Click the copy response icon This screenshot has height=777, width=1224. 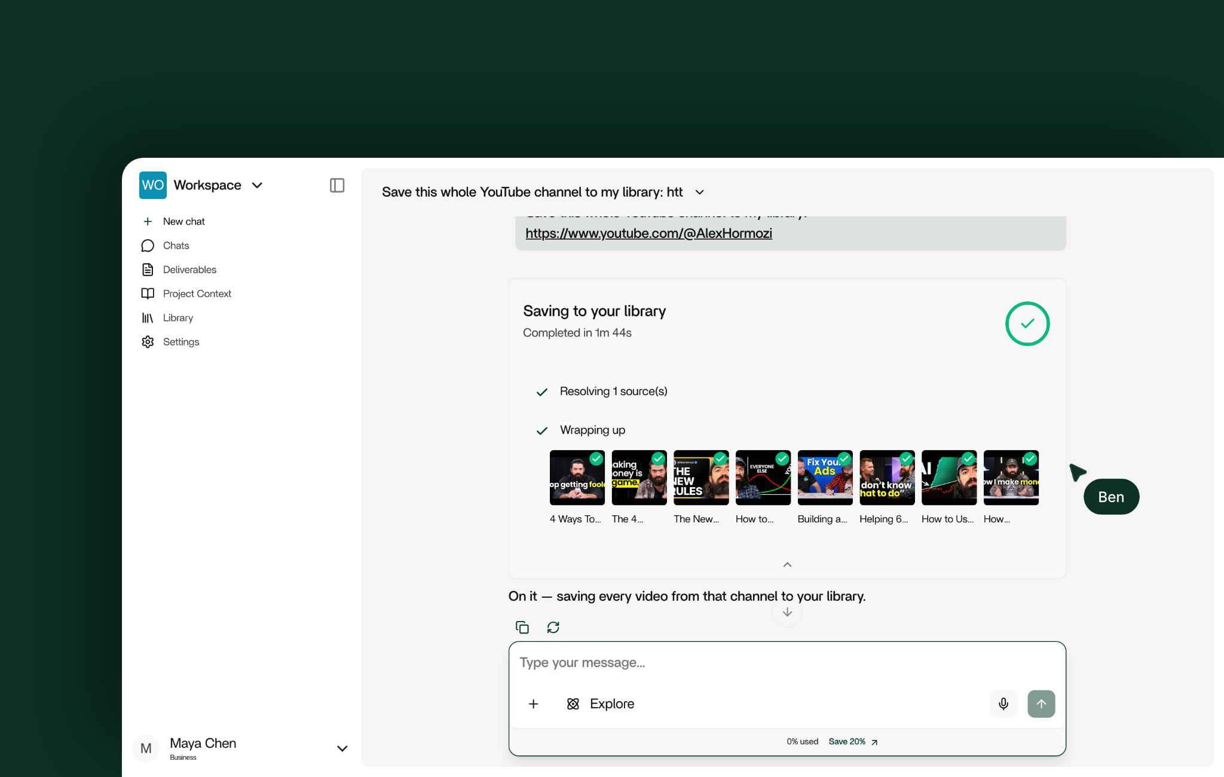click(x=522, y=627)
